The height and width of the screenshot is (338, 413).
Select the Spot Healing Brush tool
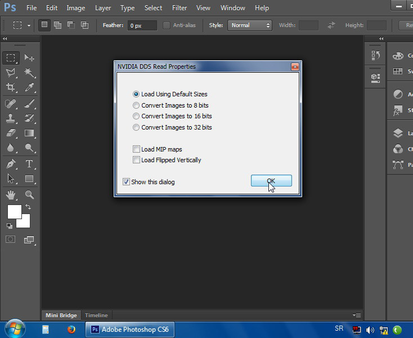(11, 103)
